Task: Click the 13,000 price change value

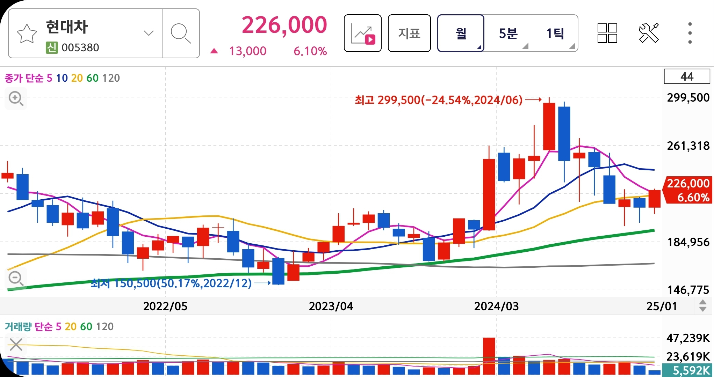Action: coord(247,51)
